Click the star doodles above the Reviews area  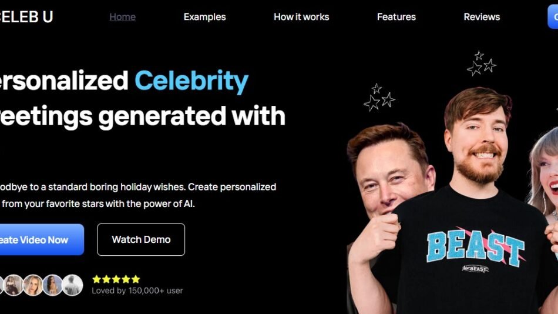point(482,63)
